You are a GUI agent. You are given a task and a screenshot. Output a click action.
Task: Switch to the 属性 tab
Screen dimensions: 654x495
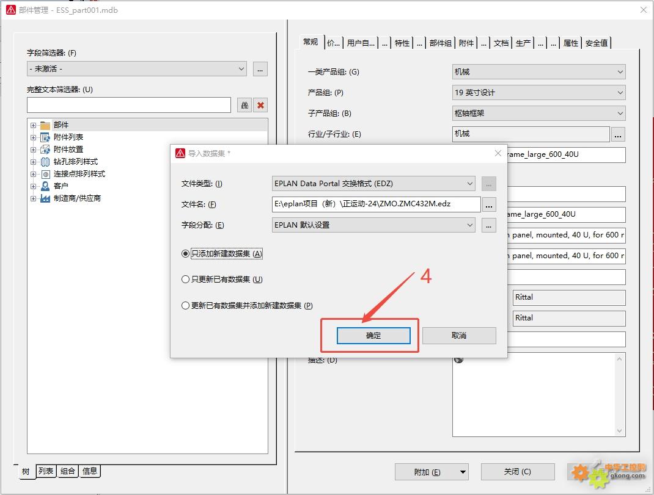[571, 43]
